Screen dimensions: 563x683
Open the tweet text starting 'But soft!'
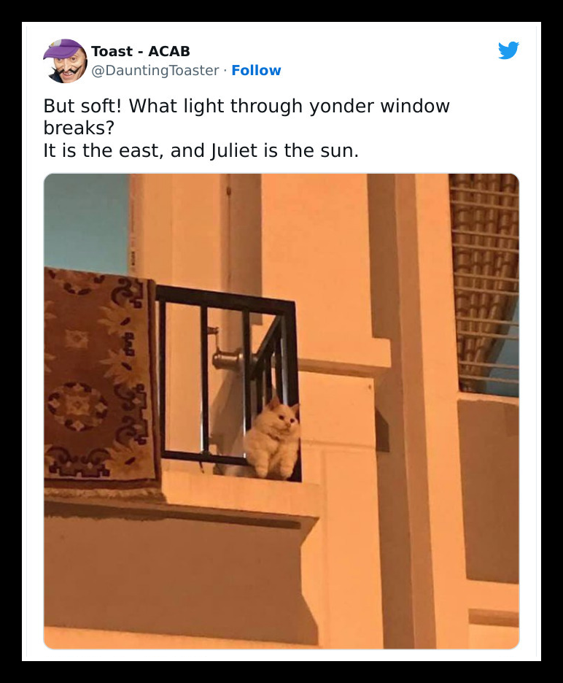pyautogui.click(x=246, y=128)
